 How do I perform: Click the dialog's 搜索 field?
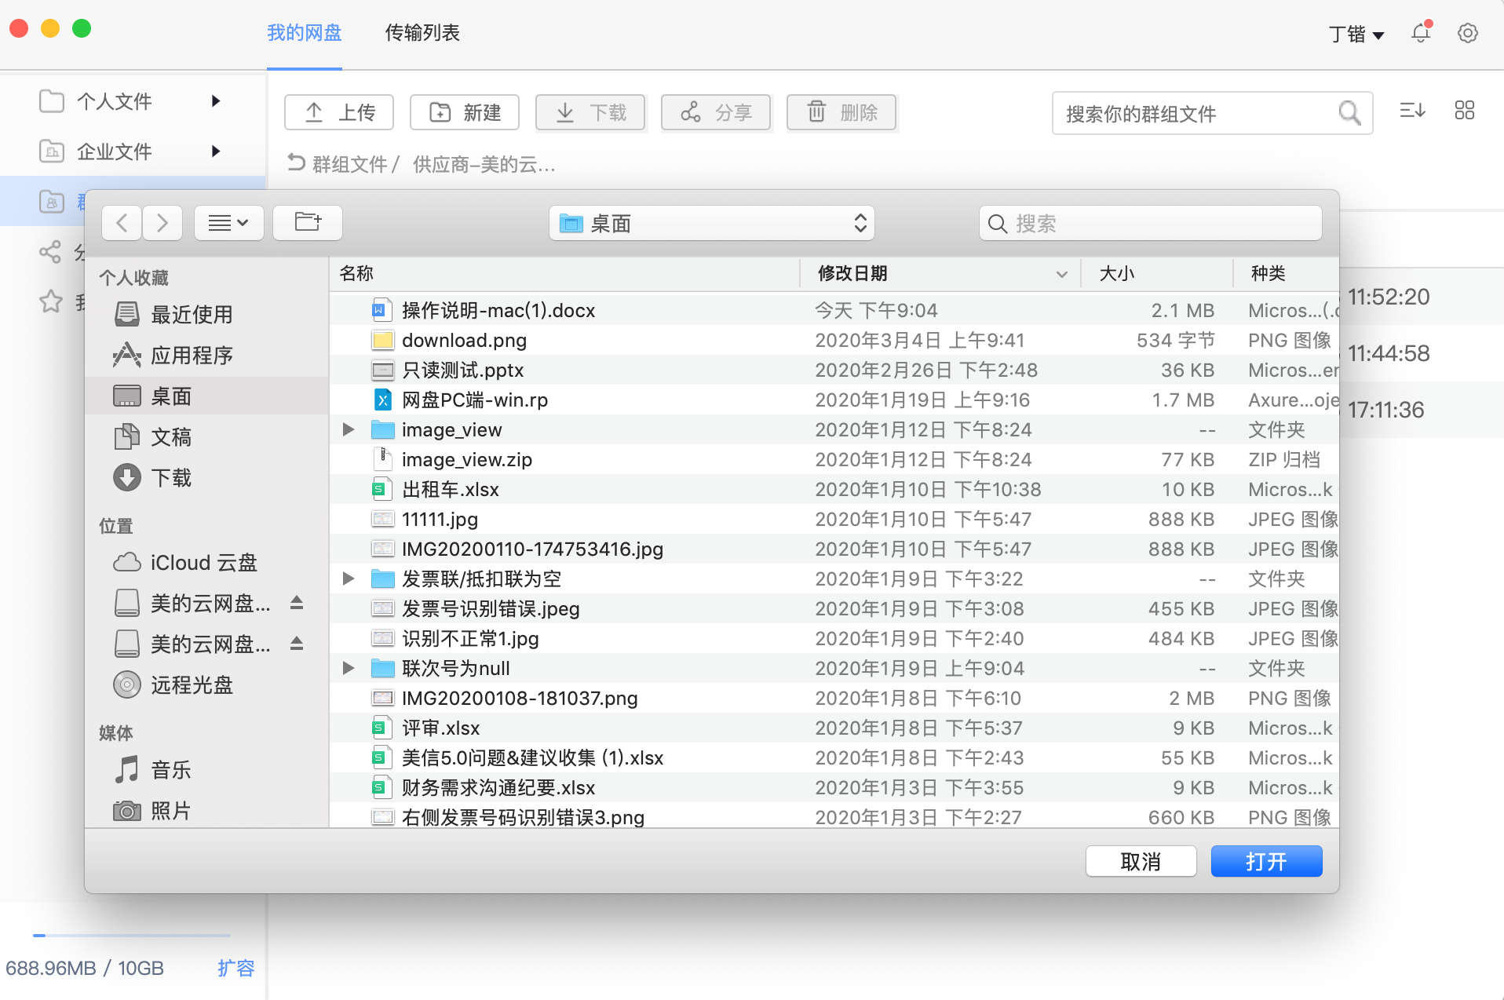coord(1151,224)
